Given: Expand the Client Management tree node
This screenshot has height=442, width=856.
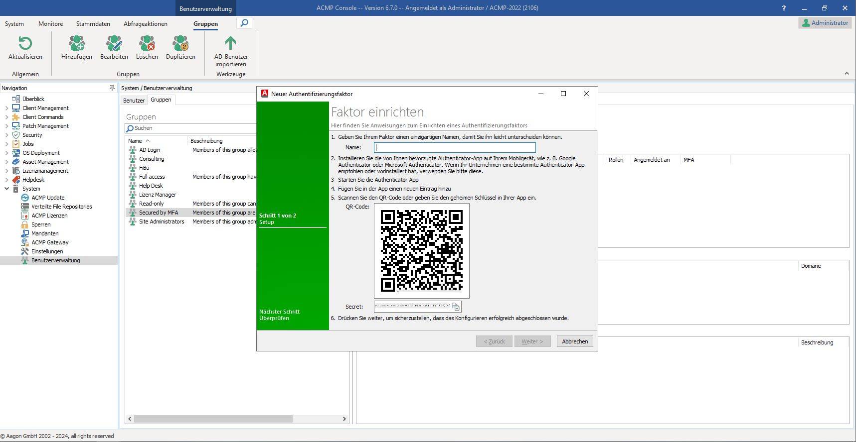Looking at the screenshot, I should pyautogui.click(x=6, y=108).
